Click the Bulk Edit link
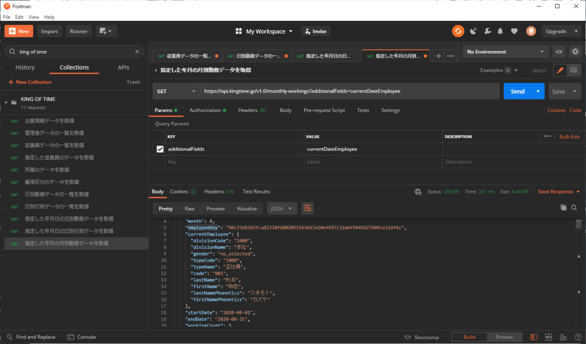 click(x=569, y=137)
